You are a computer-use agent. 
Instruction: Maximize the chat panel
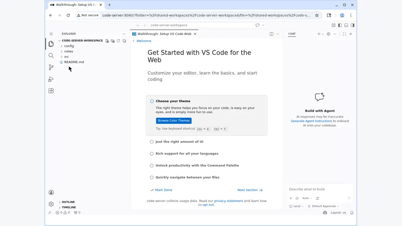344,34
